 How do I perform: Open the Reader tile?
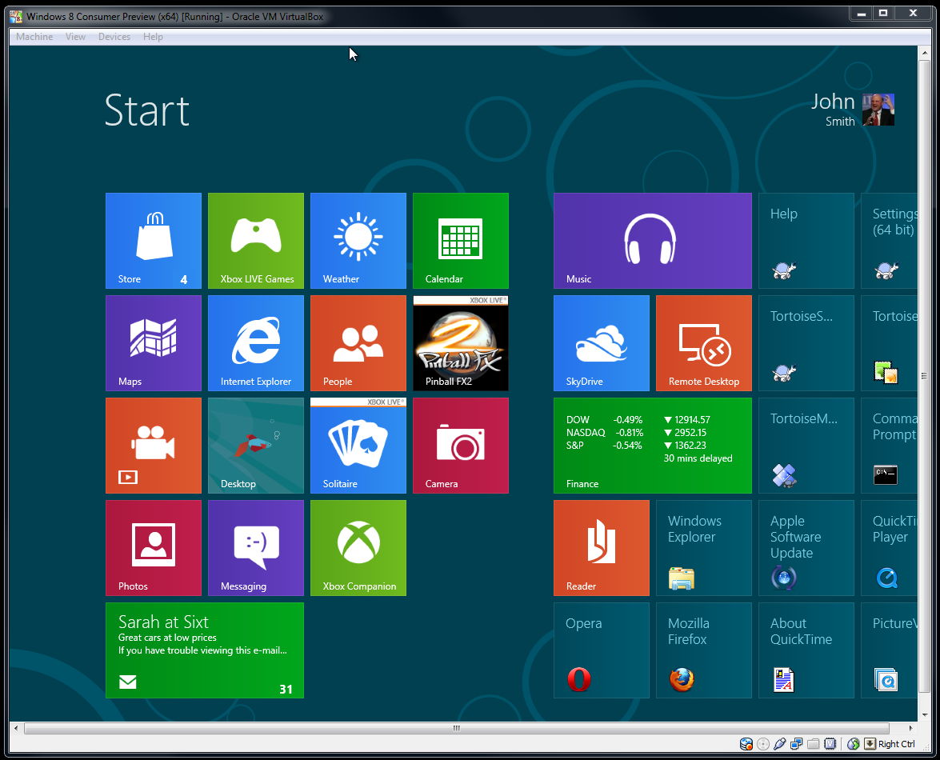pyautogui.click(x=602, y=549)
